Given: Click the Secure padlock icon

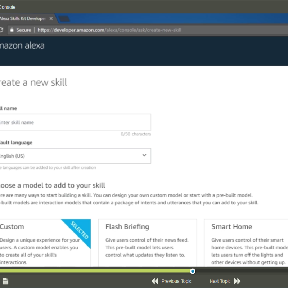Looking at the screenshot, I should pos(12,30).
